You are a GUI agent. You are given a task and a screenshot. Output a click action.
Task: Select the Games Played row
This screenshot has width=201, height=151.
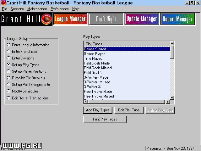tap(127, 54)
